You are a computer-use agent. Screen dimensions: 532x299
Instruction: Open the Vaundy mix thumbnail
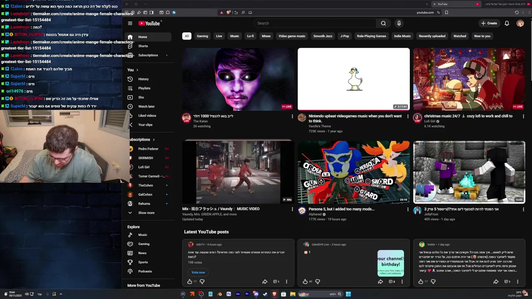tap(238, 172)
